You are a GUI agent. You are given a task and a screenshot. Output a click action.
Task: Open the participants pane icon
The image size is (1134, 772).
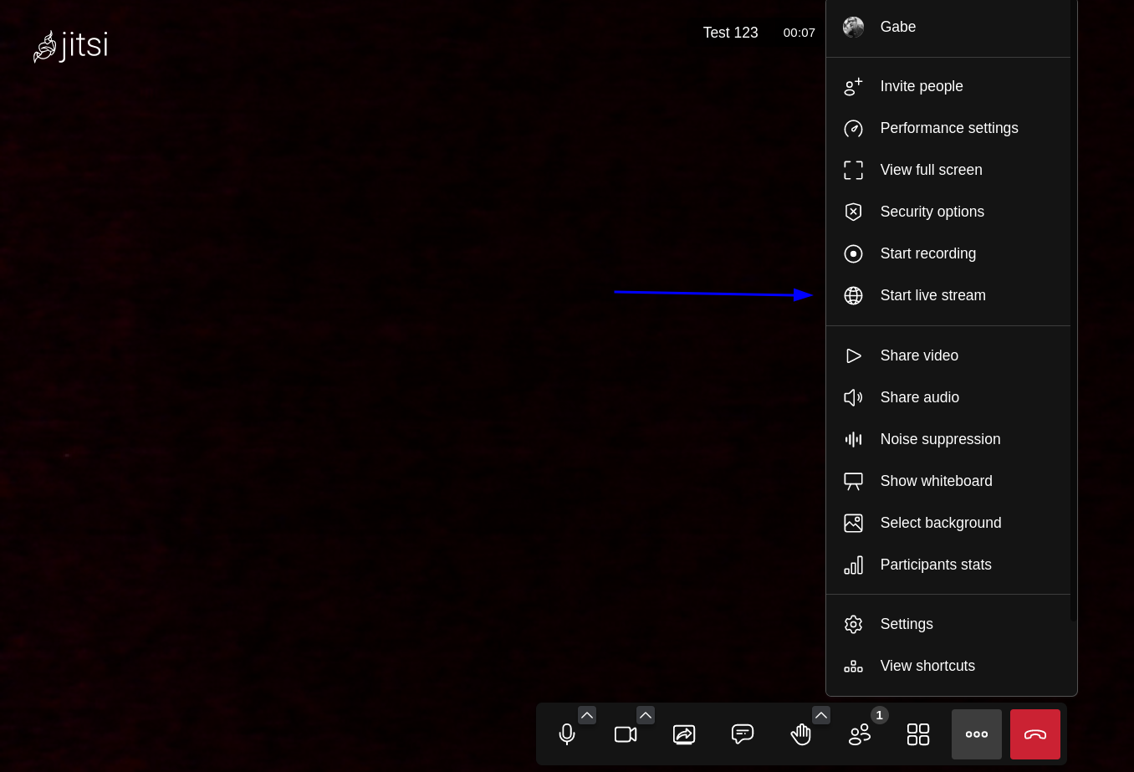pyautogui.click(x=860, y=734)
